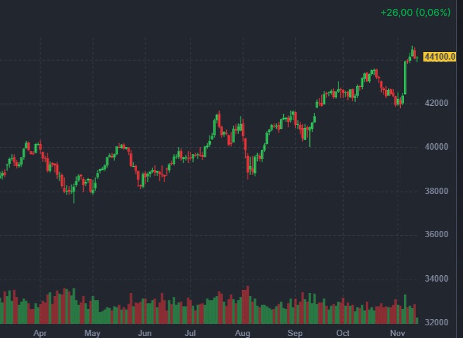Pick the Aug label on time axis

click(242, 332)
